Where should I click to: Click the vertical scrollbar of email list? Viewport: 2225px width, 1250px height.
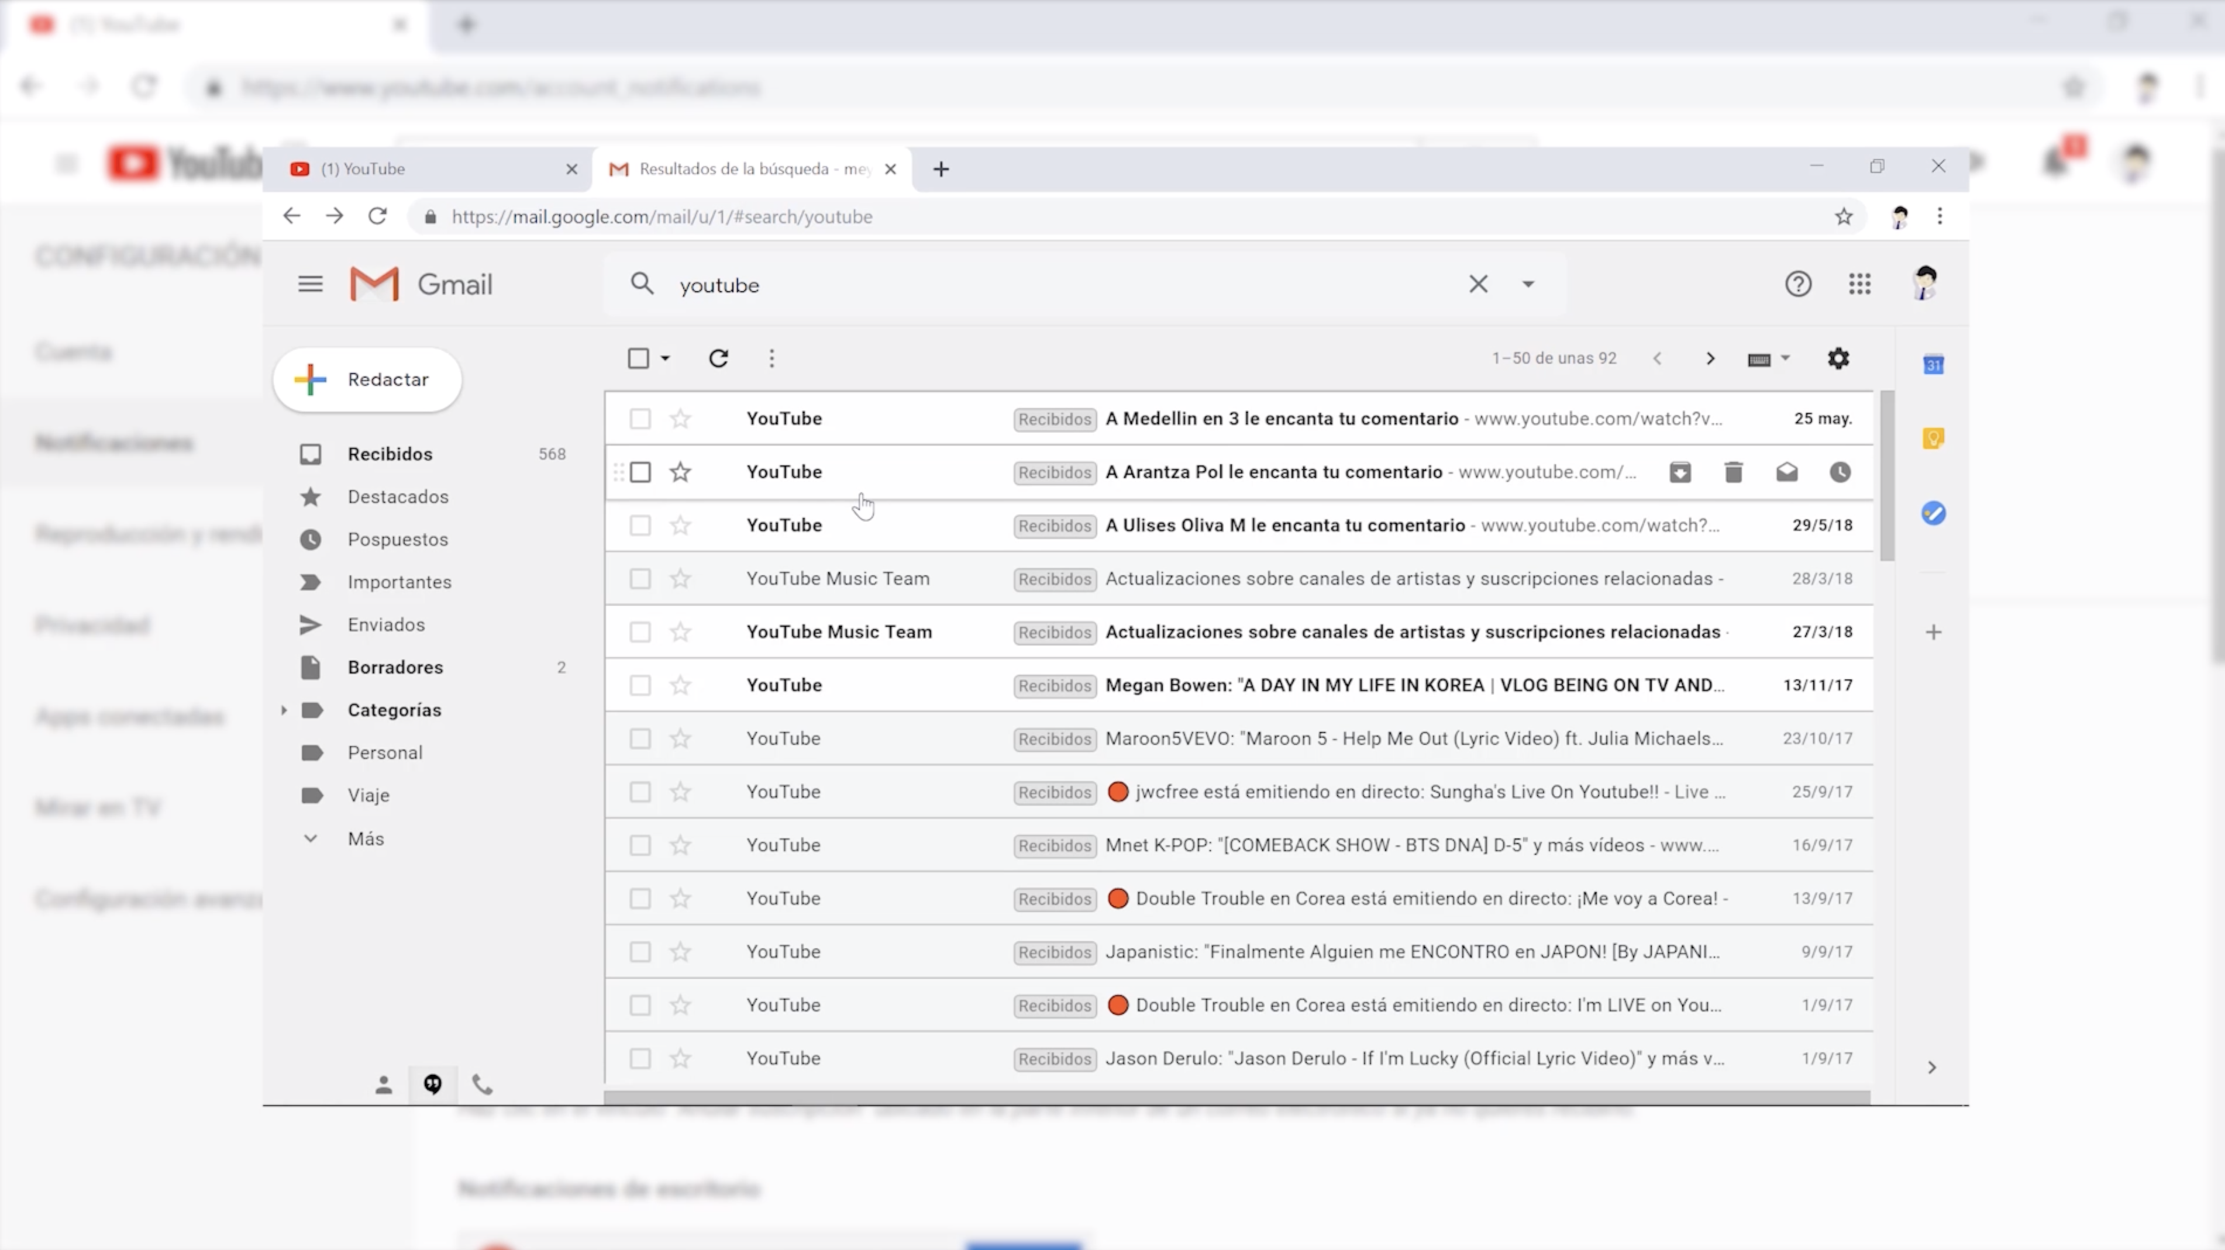coord(1888,476)
